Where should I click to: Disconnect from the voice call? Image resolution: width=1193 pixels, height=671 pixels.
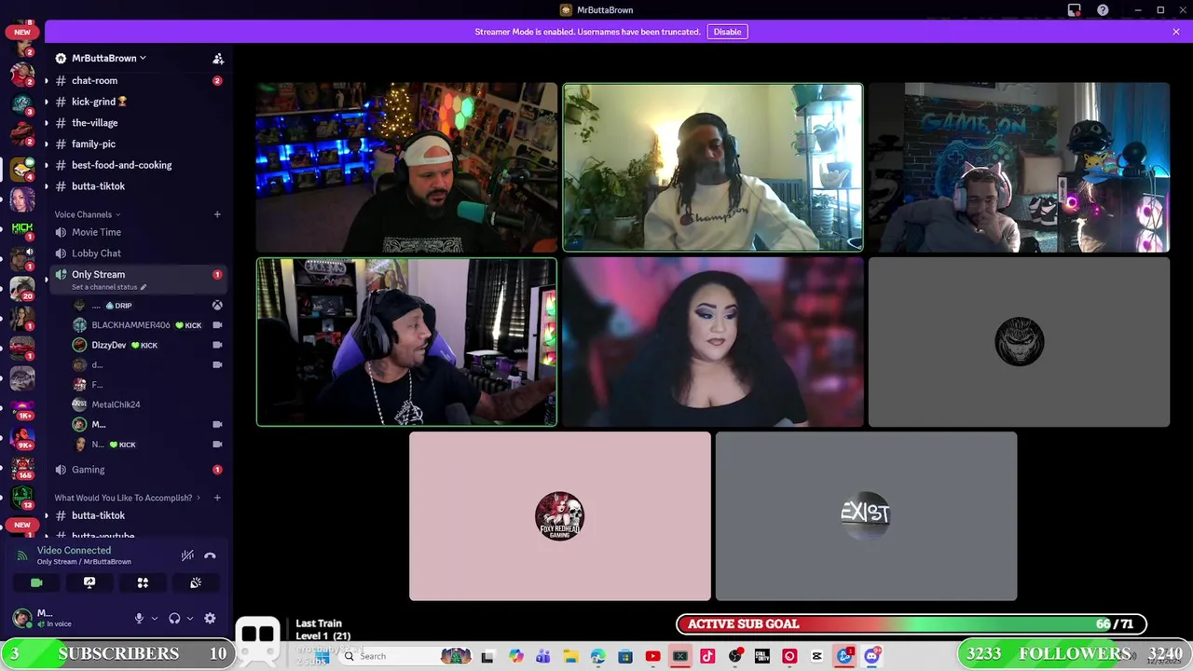tap(210, 555)
